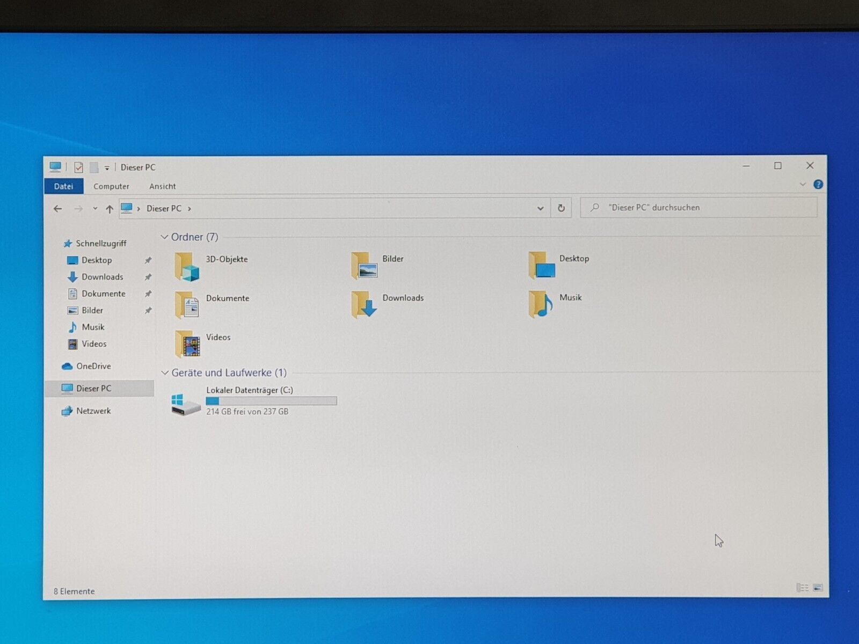Open address bar history dropdown

pyautogui.click(x=540, y=208)
